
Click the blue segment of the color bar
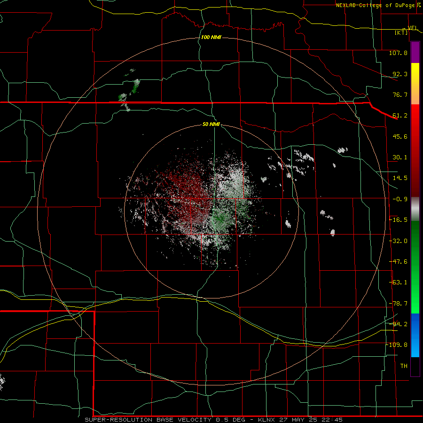tap(415, 335)
